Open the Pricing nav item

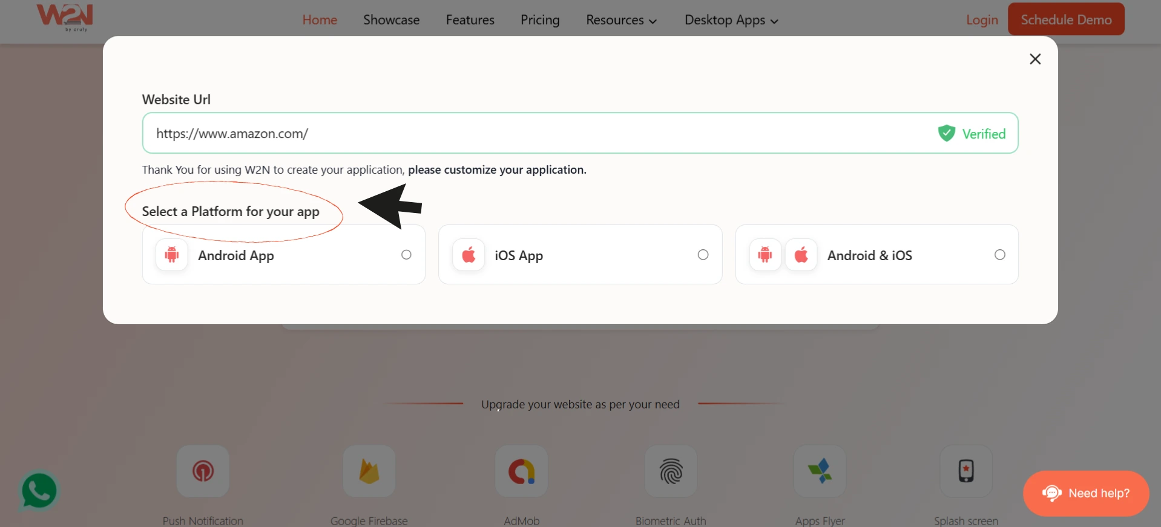(x=540, y=20)
